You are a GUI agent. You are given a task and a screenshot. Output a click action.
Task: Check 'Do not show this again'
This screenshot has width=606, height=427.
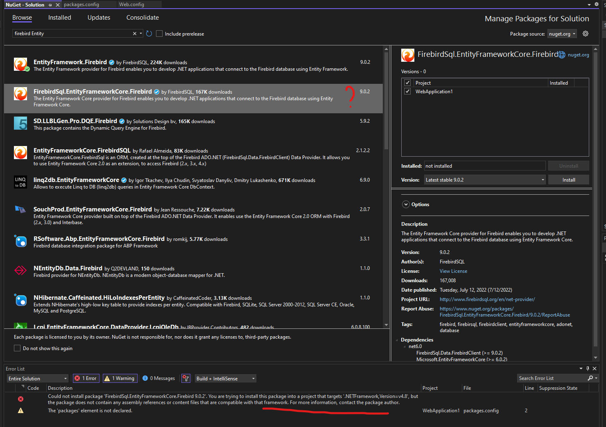pyautogui.click(x=17, y=348)
